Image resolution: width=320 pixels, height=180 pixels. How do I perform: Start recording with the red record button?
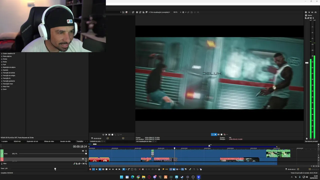pos(90,169)
